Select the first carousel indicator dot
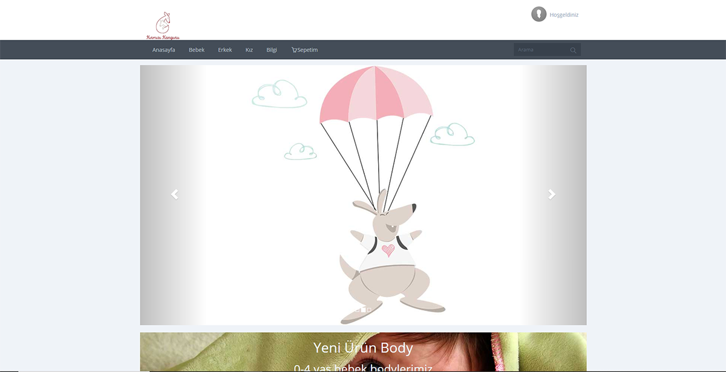The image size is (726, 372). point(358,310)
